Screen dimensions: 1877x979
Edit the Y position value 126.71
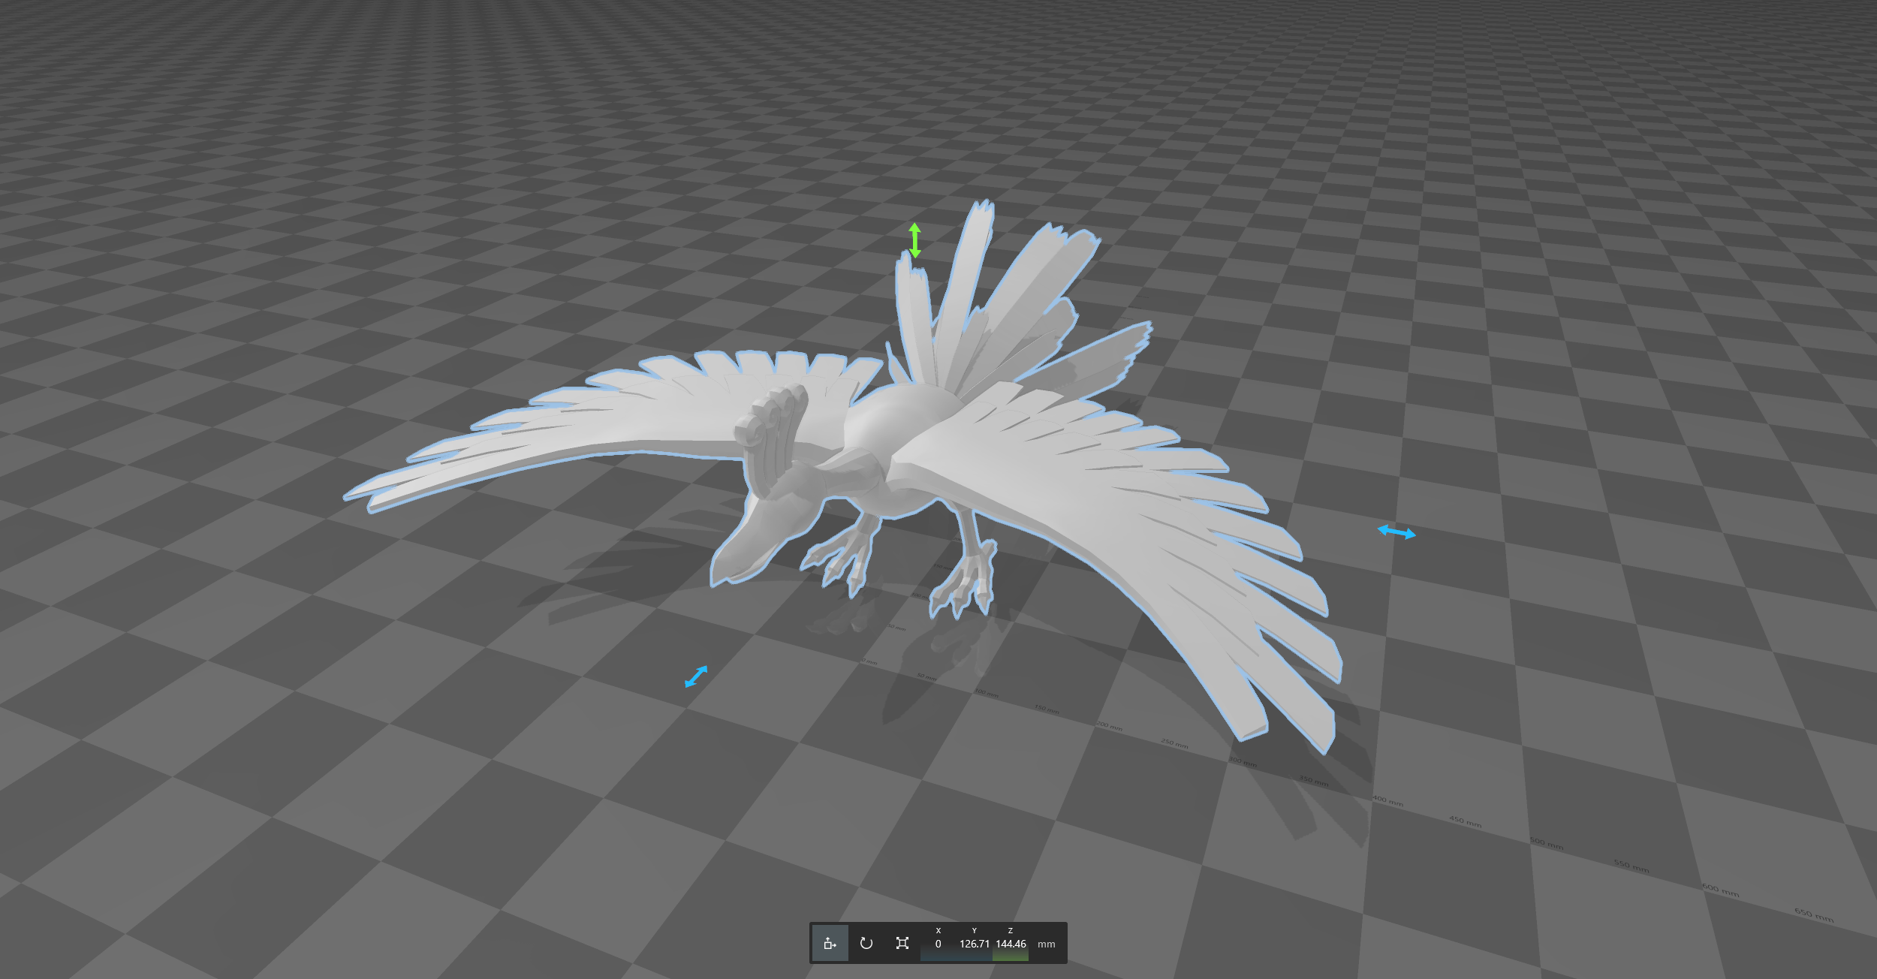pyautogui.click(x=974, y=943)
